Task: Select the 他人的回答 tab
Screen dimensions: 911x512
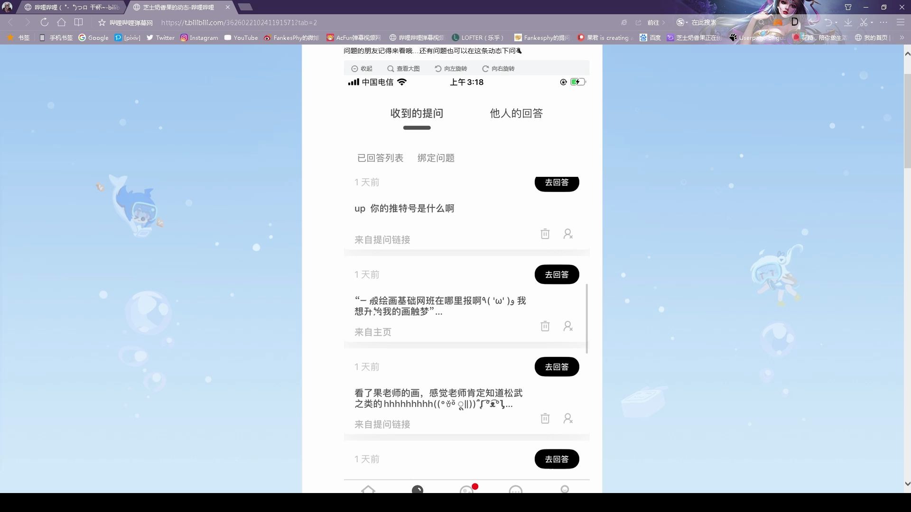Action: pos(516,113)
